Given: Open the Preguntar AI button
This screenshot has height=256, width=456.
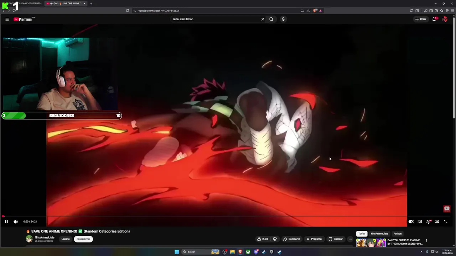Looking at the screenshot, I should tap(314, 239).
